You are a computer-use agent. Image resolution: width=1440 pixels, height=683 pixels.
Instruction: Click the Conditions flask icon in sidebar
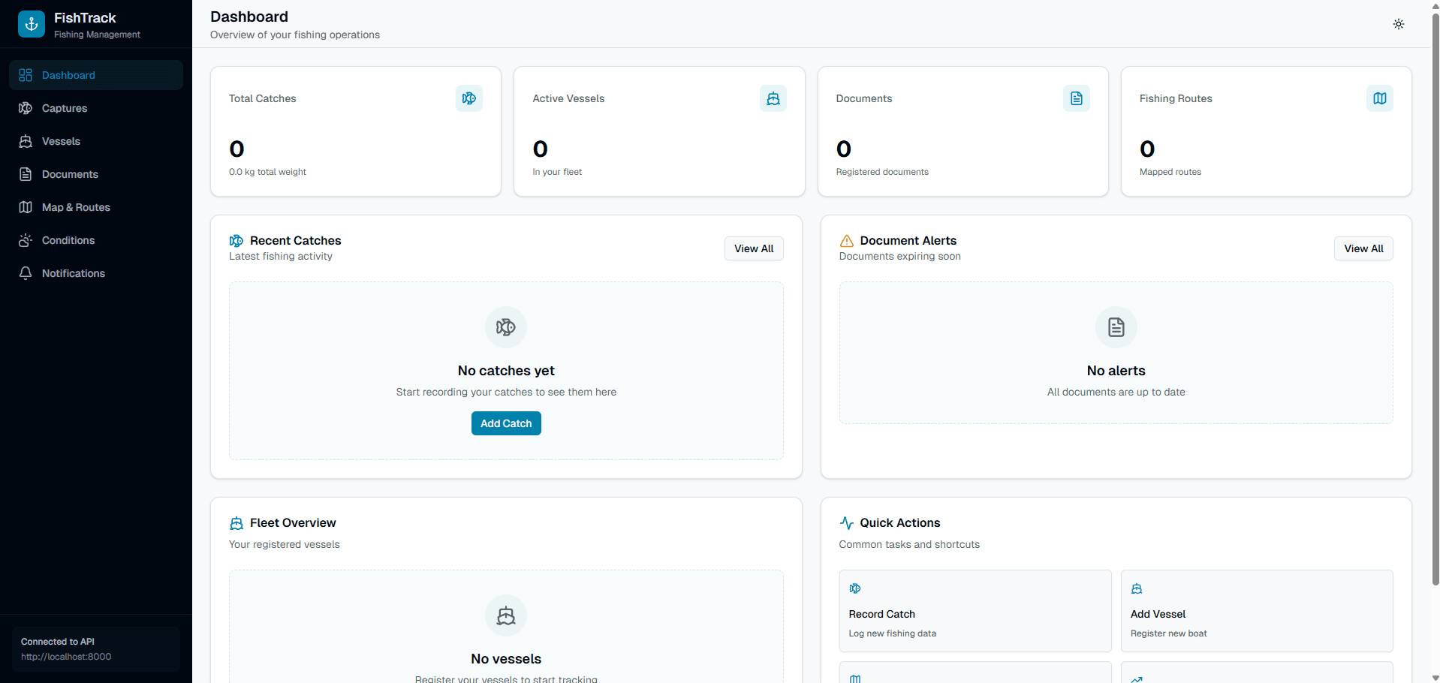pyautogui.click(x=25, y=240)
